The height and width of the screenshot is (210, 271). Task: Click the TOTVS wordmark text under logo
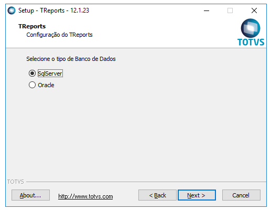(x=251, y=42)
